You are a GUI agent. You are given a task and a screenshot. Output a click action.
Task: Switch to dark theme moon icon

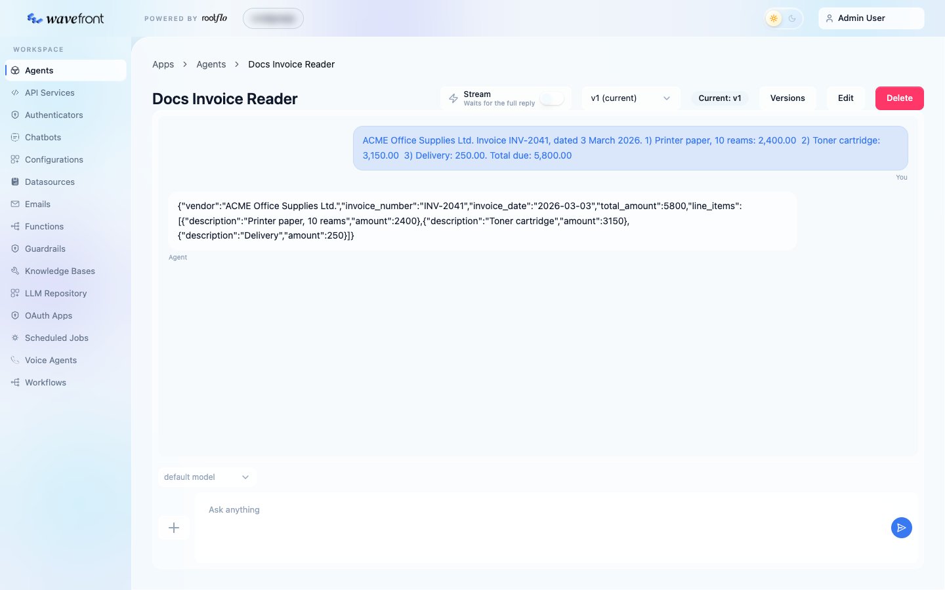click(x=792, y=18)
